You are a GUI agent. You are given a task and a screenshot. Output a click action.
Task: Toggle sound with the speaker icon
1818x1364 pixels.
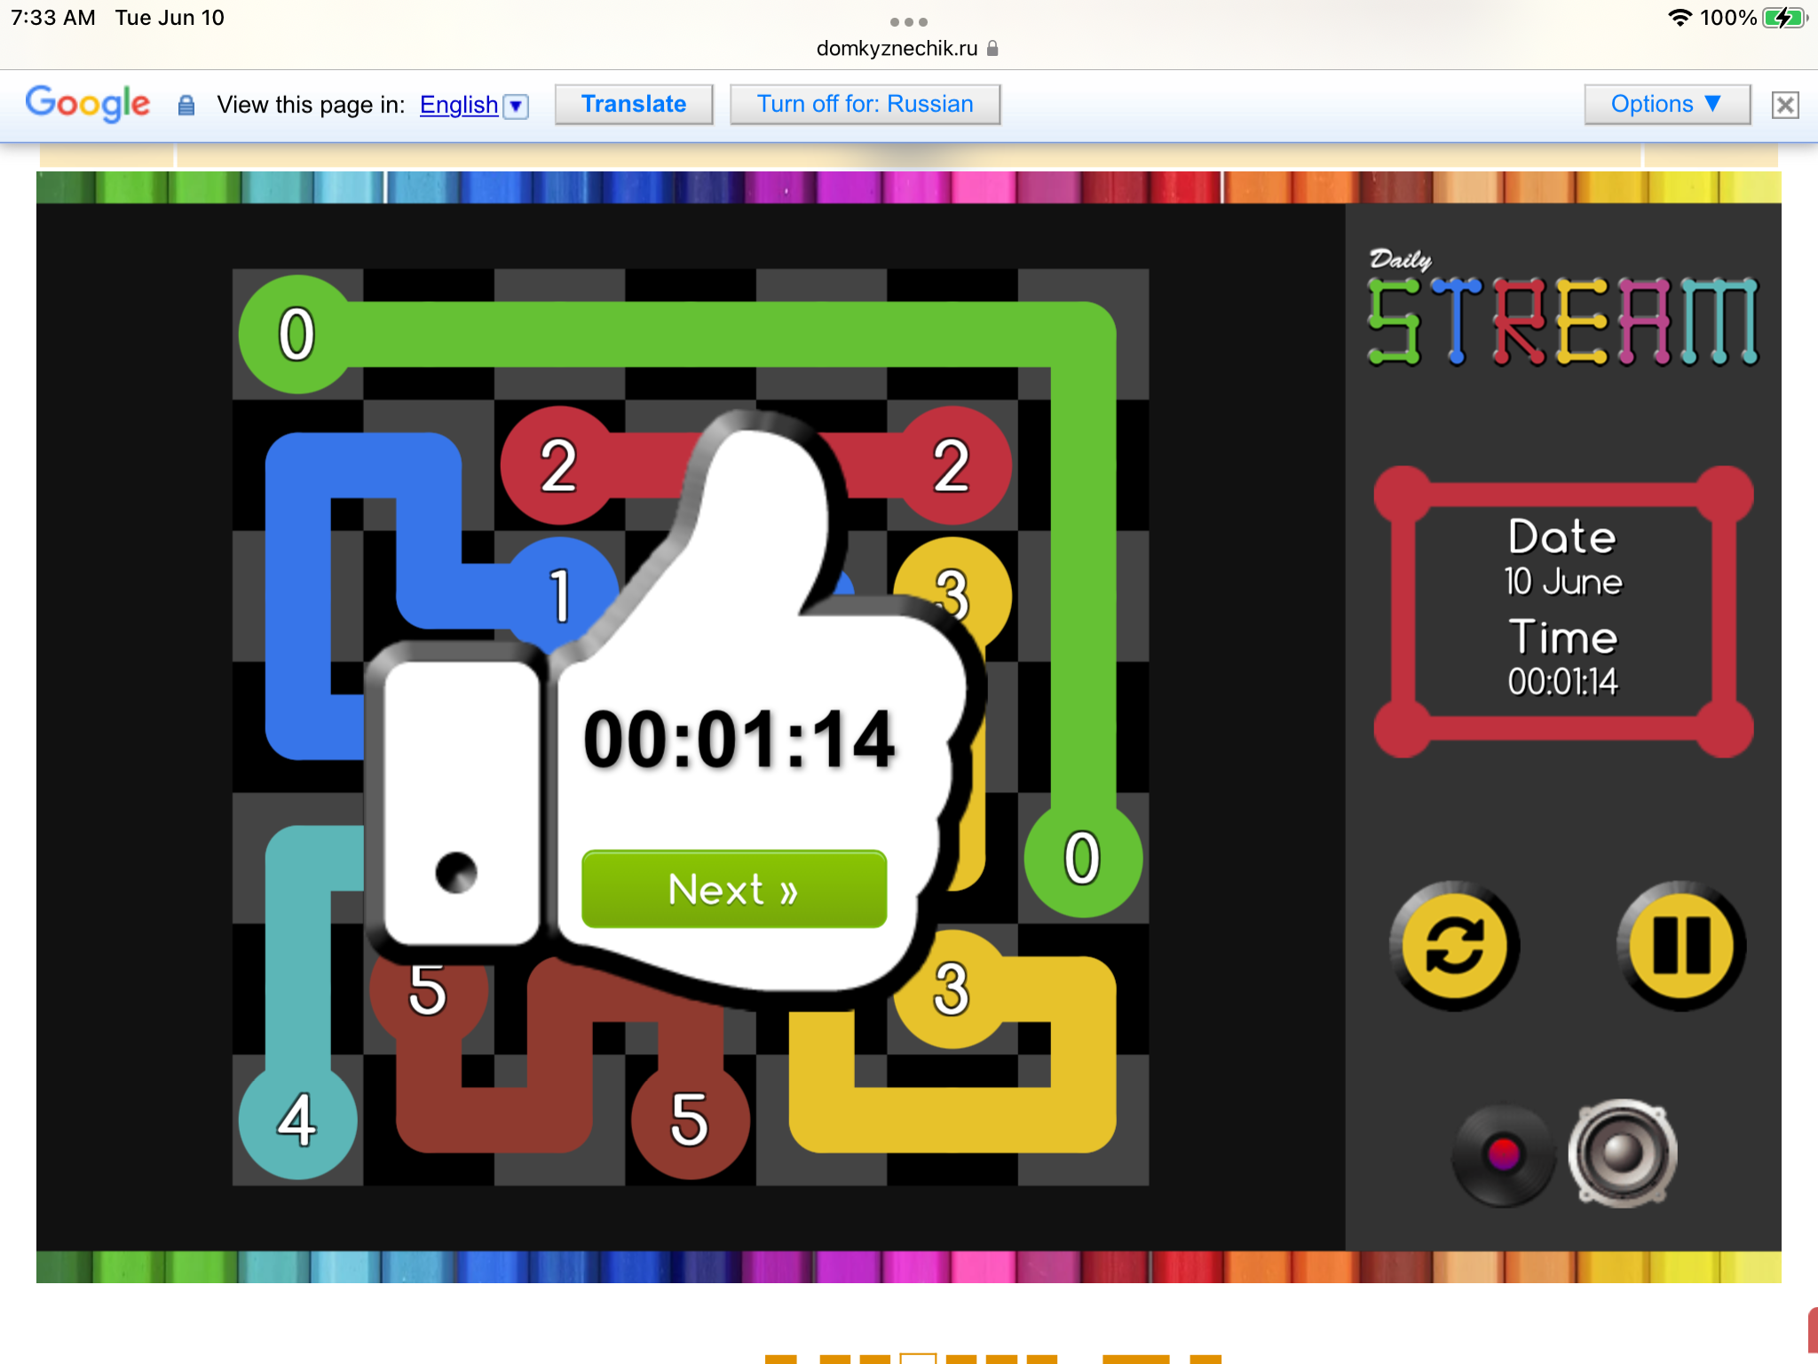(1623, 1154)
